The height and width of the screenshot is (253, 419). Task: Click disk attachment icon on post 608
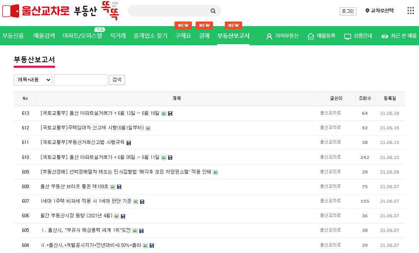[x=119, y=187]
